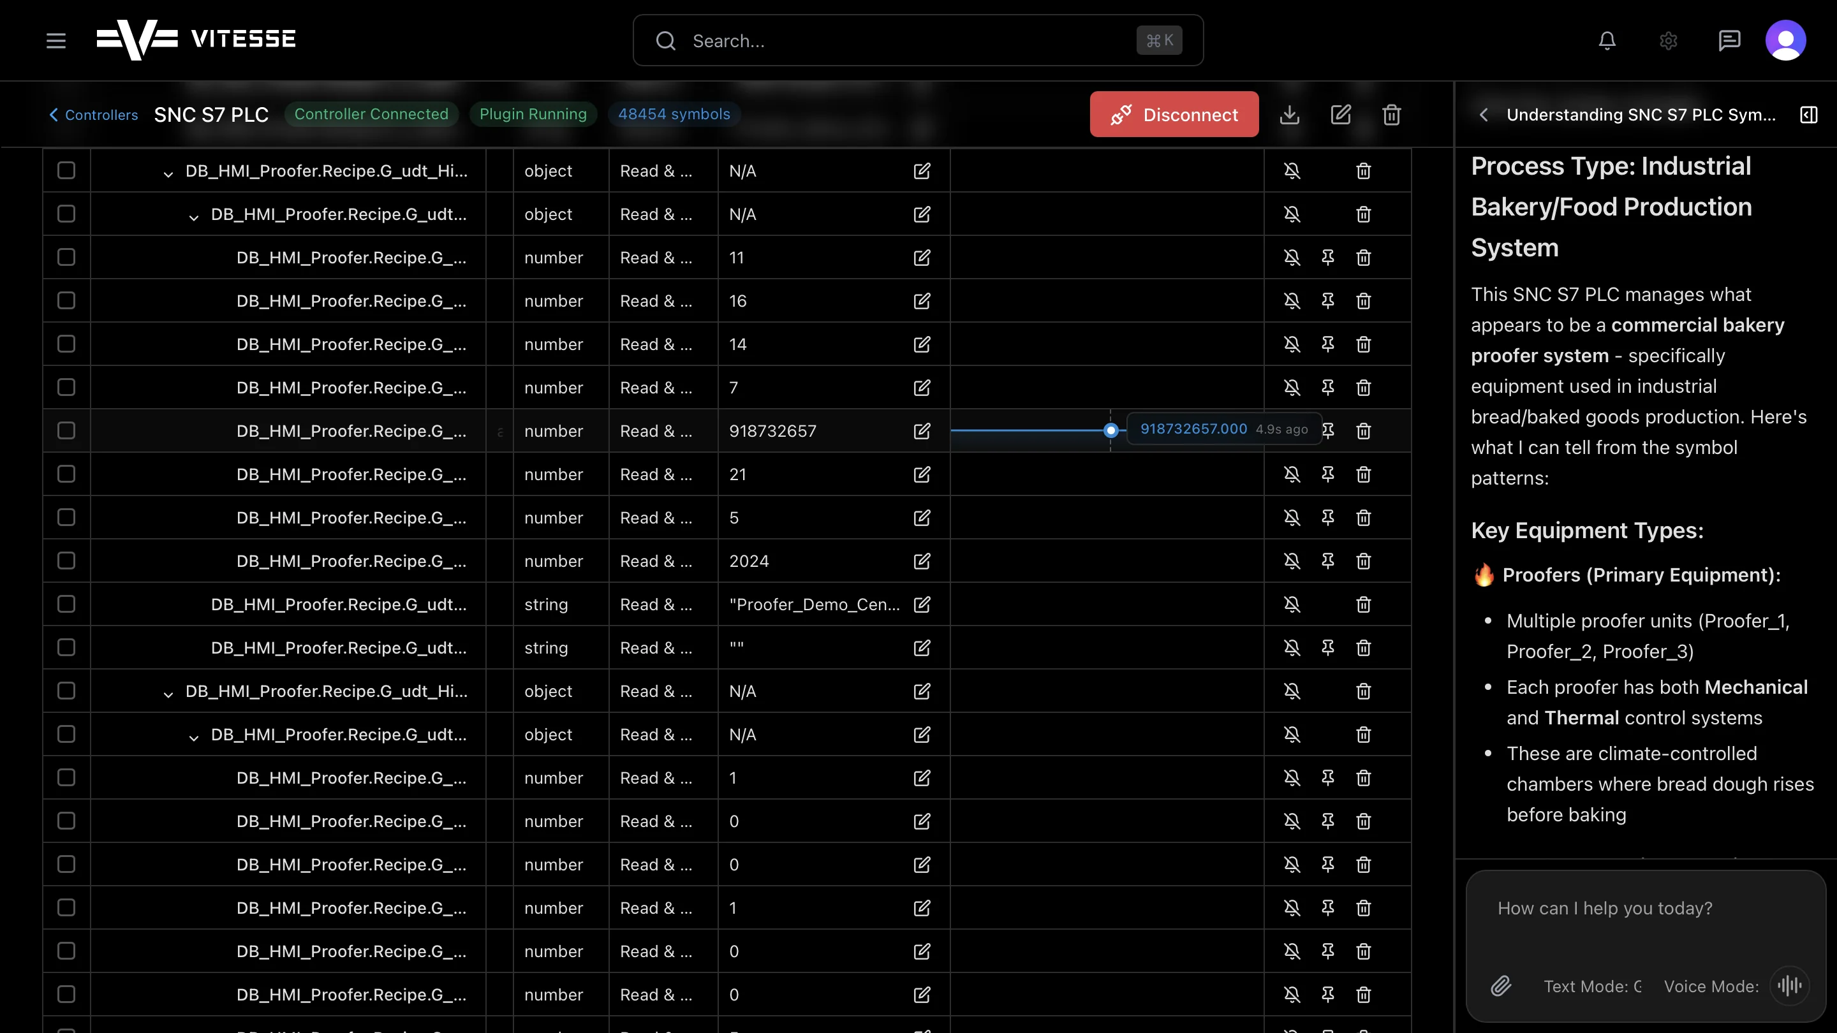Delete the first object row in the table
1837x1033 pixels.
click(x=1363, y=171)
